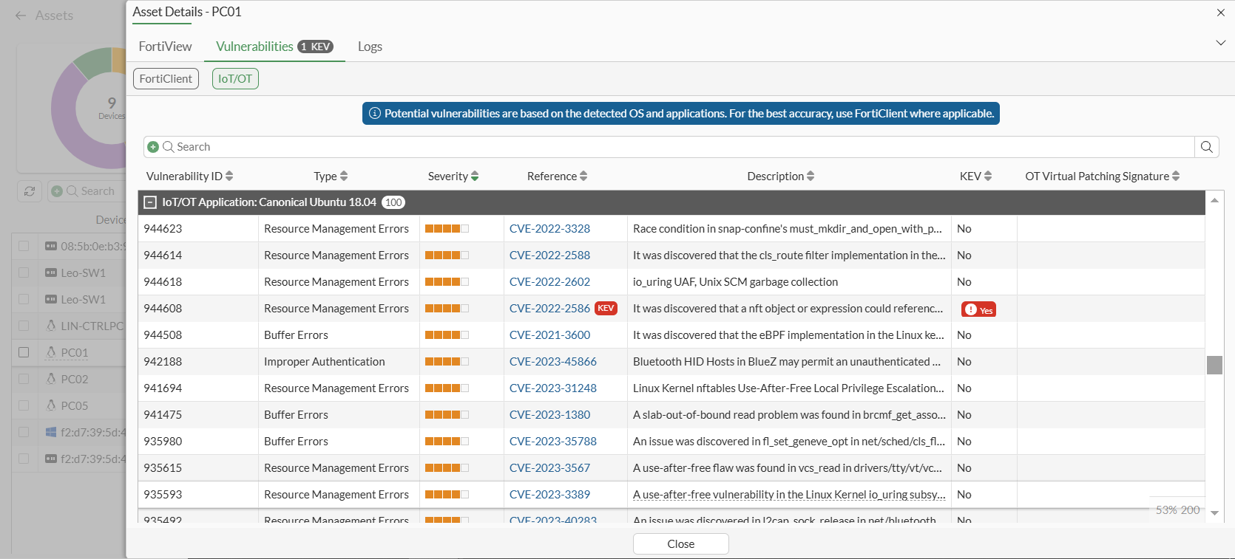Switch to the FortiView tab
This screenshot has width=1235, height=559.
pyautogui.click(x=165, y=47)
